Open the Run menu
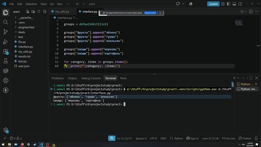 pyautogui.click(x=60, y=4)
